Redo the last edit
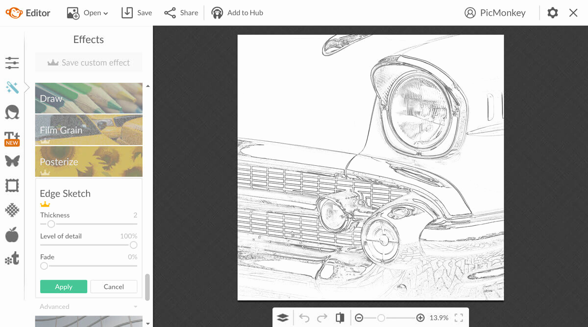588x327 pixels. tap(321, 317)
